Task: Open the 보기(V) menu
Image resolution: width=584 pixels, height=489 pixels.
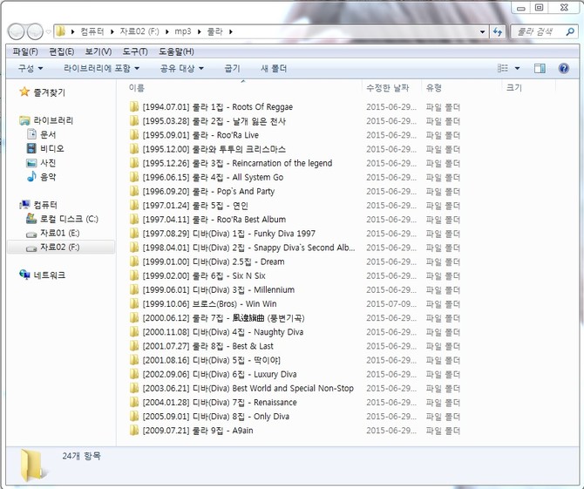Action: (98, 51)
